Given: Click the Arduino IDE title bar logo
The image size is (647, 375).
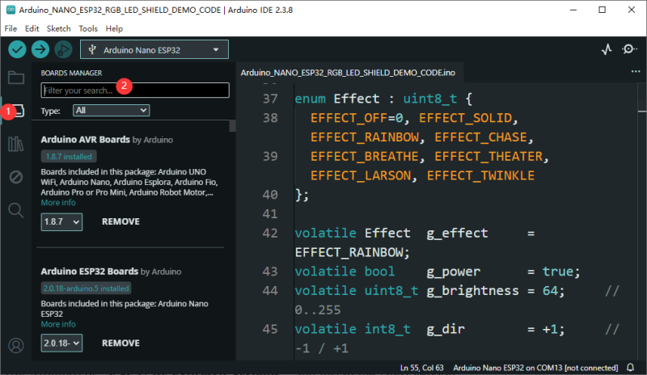Looking at the screenshot, I should click(x=11, y=10).
